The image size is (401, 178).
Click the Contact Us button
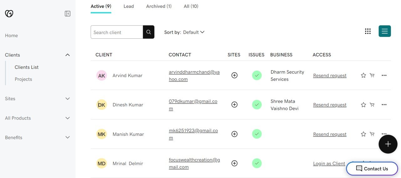tap(372, 169)
